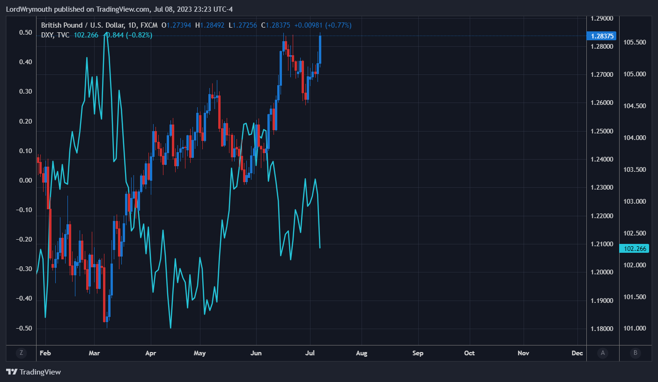Viewport: 658px width, 382px height.
Task: Click the Nov label on time axis
Action: 524,353
